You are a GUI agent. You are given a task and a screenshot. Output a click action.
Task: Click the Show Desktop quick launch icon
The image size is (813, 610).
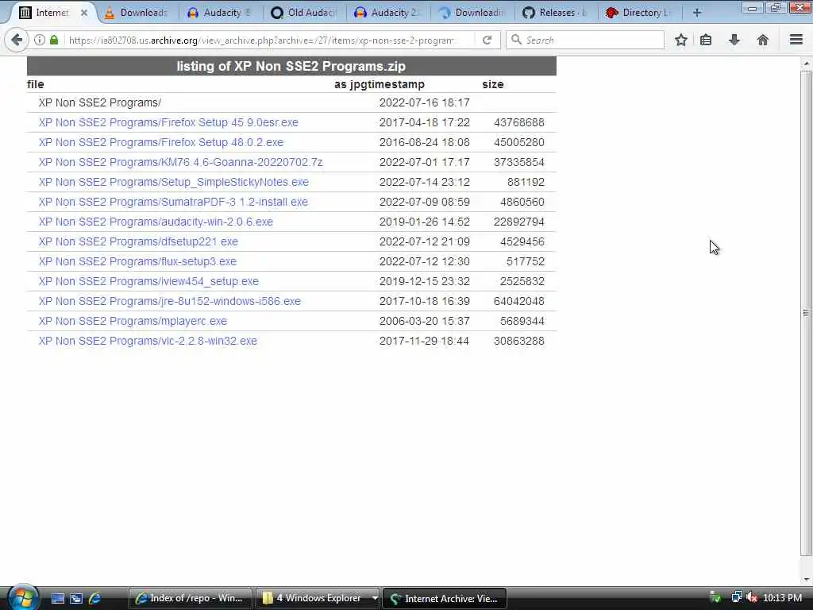coord(57,599)
